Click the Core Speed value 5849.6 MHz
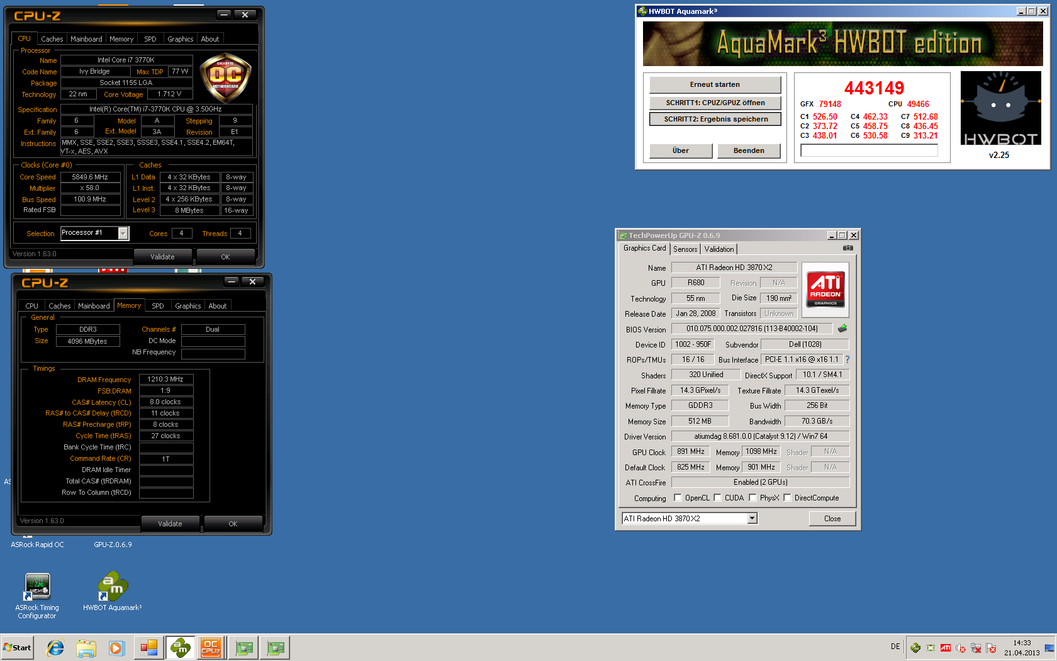The height and width of the screenshot is (661, 1057). [90, 177]
